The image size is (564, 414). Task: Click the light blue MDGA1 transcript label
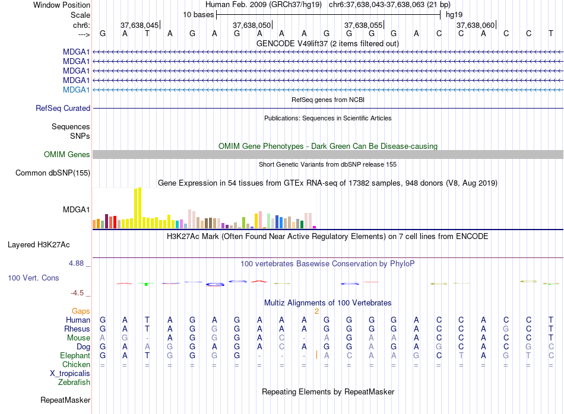[x=76, y=90]
